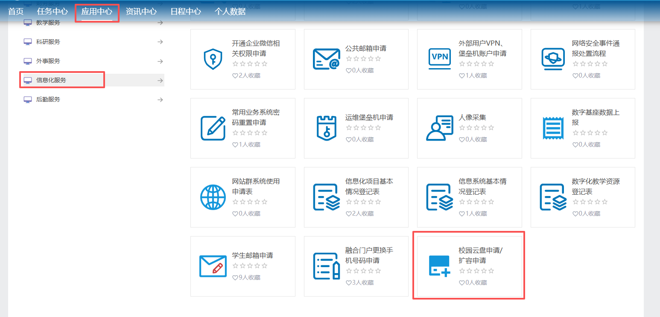660x317 pixels.
Task: Click the 网络安全事件通报 monitor icon
Action: [553, 59]
